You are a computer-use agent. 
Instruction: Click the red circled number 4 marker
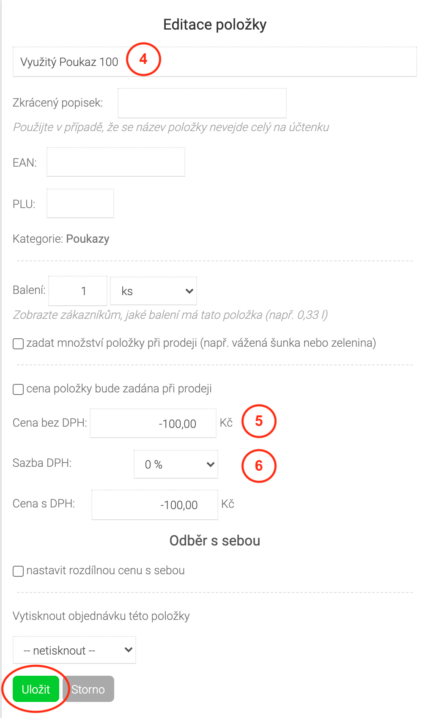pyautogui.click(x=143, y=59)
